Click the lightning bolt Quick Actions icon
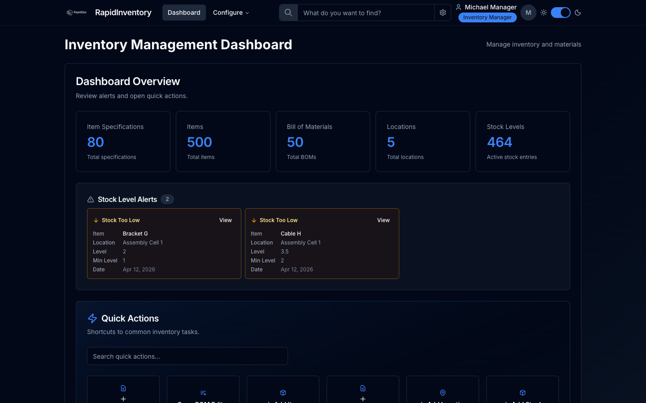This screenshot has height=403, width=646. click(92, 318)
